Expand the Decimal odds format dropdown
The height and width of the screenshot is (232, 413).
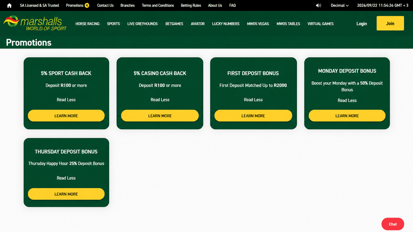coord(340,6)
